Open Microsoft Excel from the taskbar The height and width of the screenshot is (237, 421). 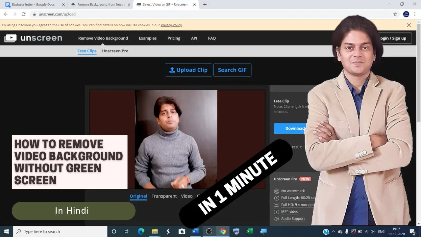250,231
